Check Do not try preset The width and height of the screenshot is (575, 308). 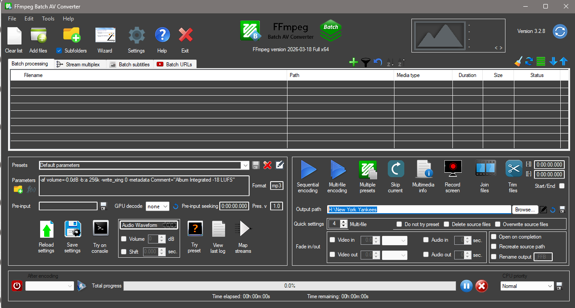pyautogui.click(x=400, y=224)
